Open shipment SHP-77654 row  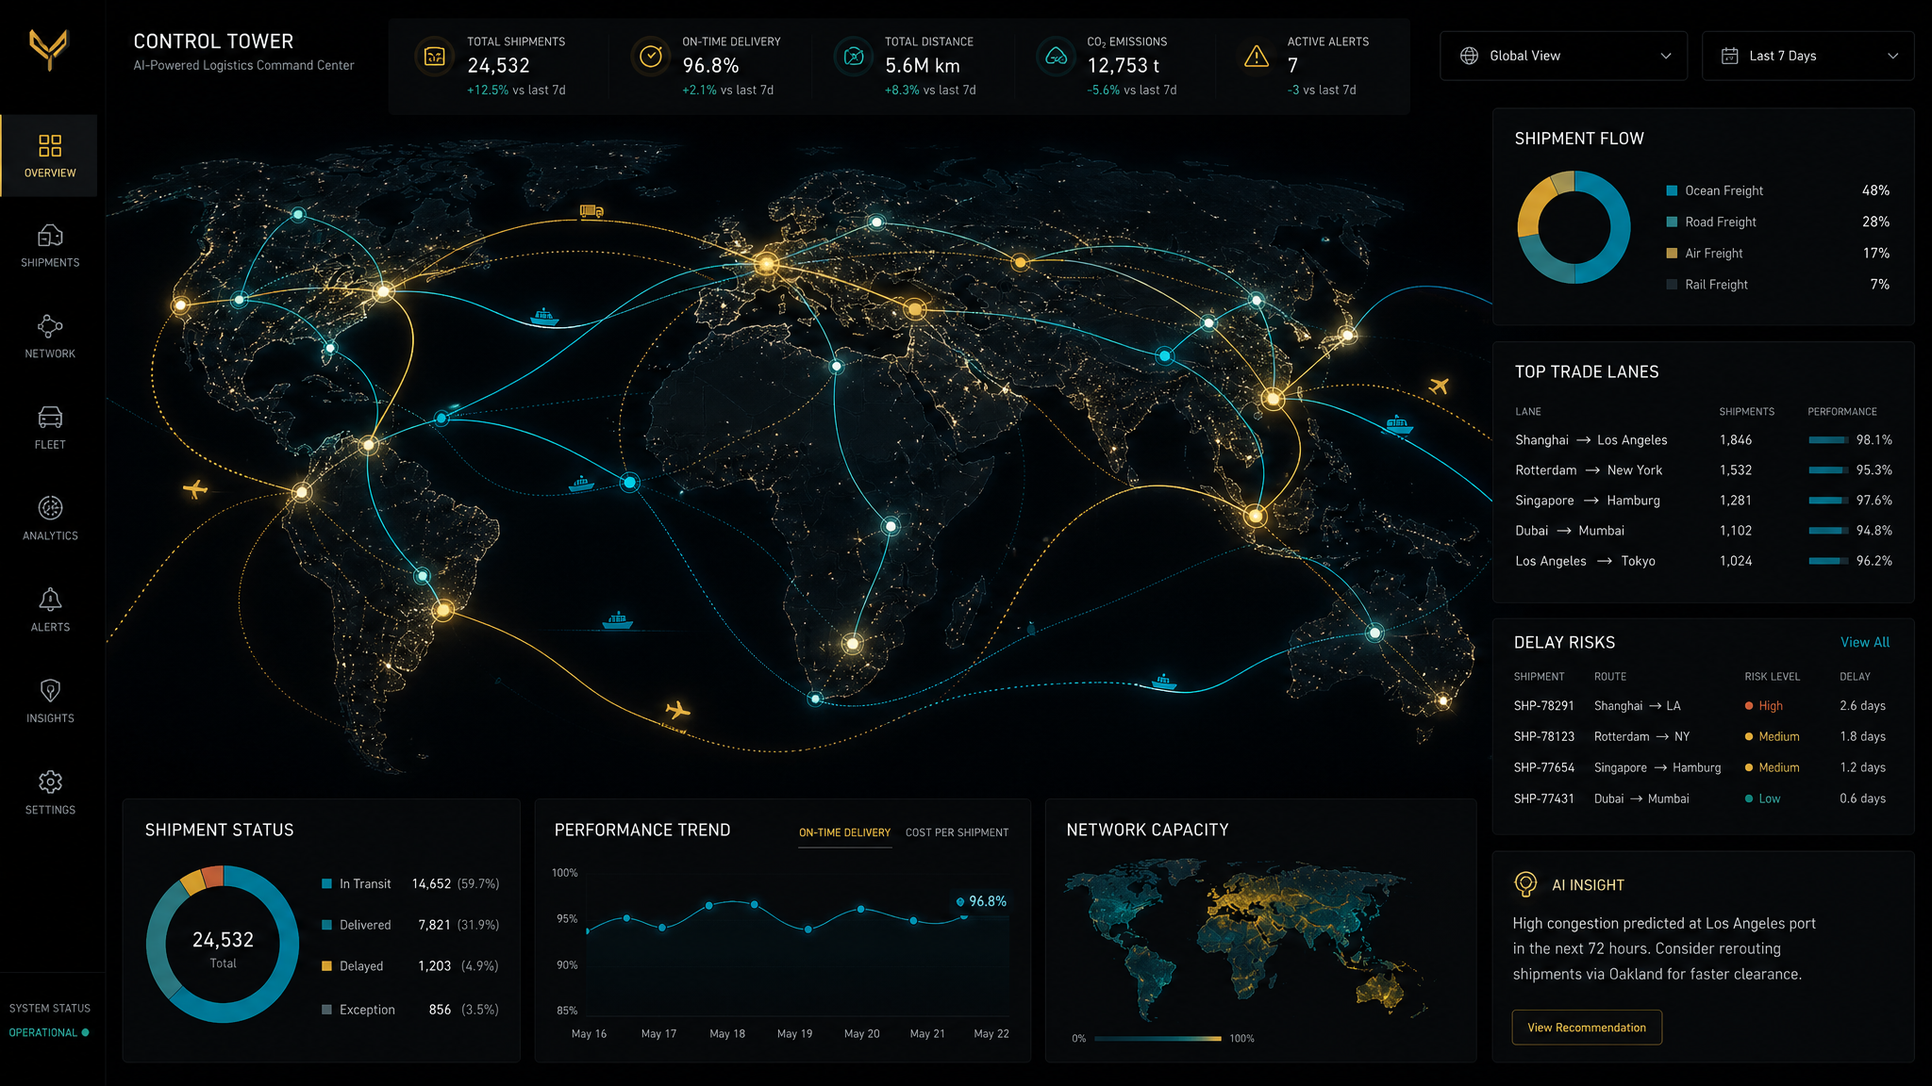(x=1701, y=768)
